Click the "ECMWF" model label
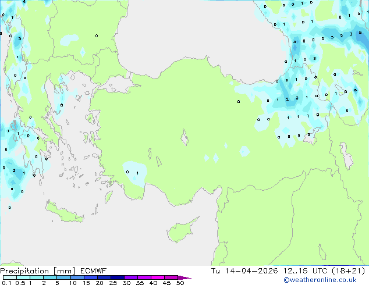The width and height of the screenshot is (369, 285). coord(94,271)
